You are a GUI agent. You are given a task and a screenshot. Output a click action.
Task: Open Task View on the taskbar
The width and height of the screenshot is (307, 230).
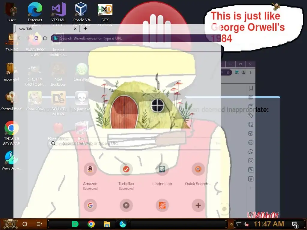click(39, 224)
